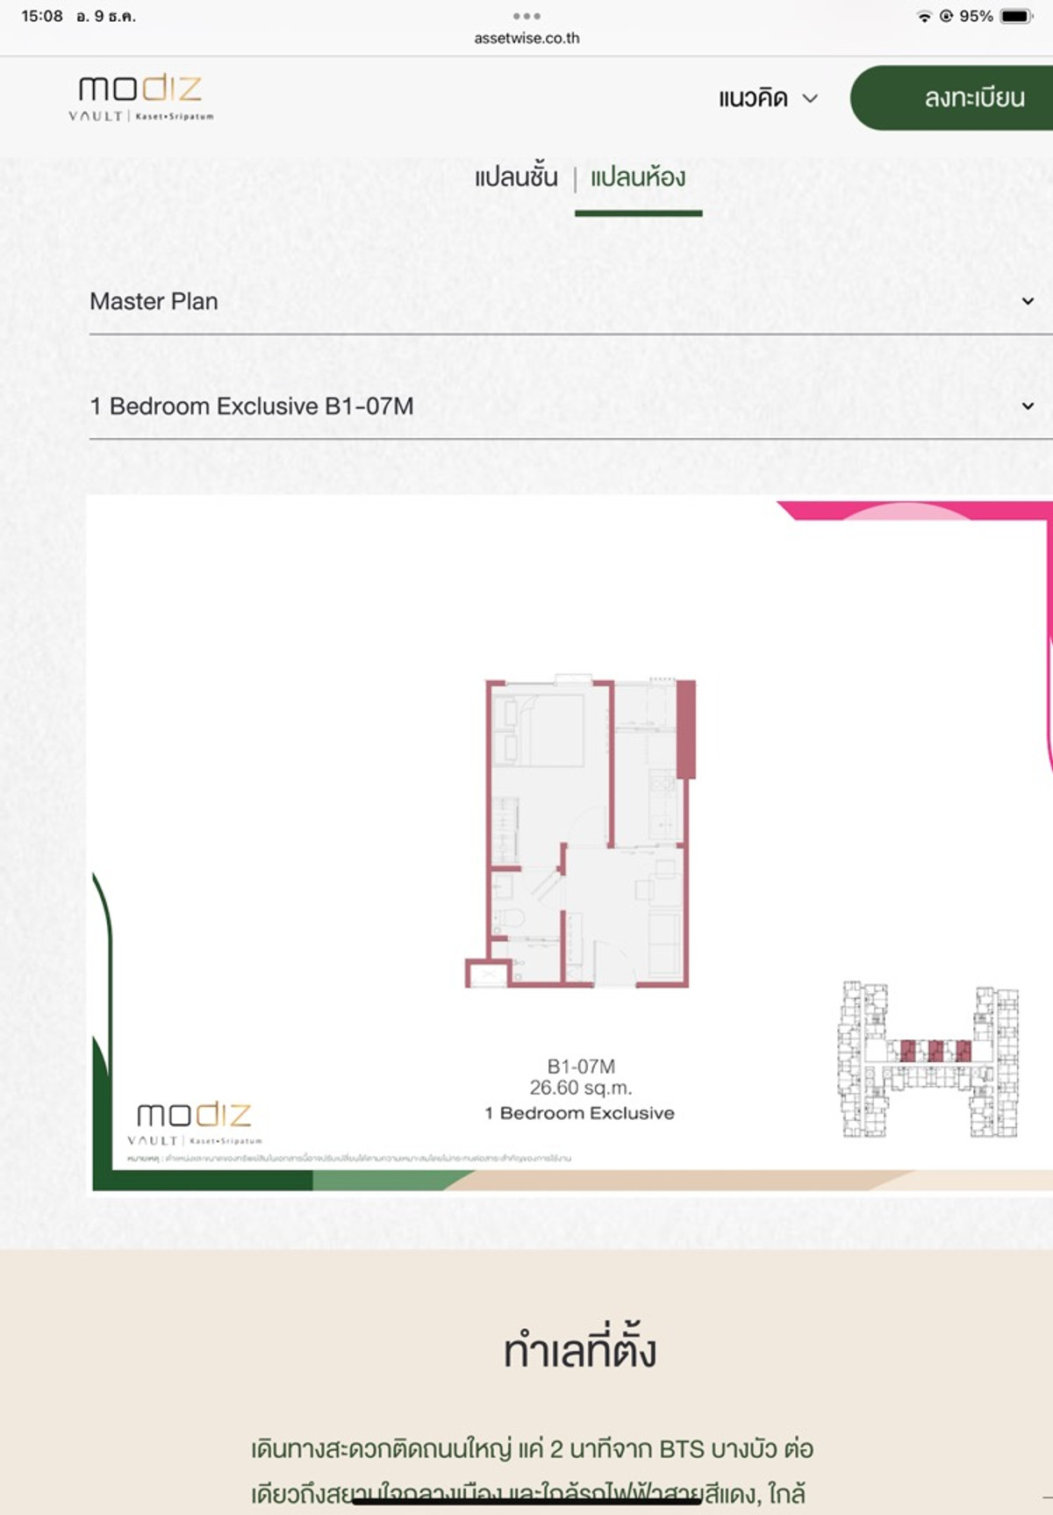Click the Modiz Vault logo in the header
This screenshot has height=1515, width=1053.
(140, 97)
